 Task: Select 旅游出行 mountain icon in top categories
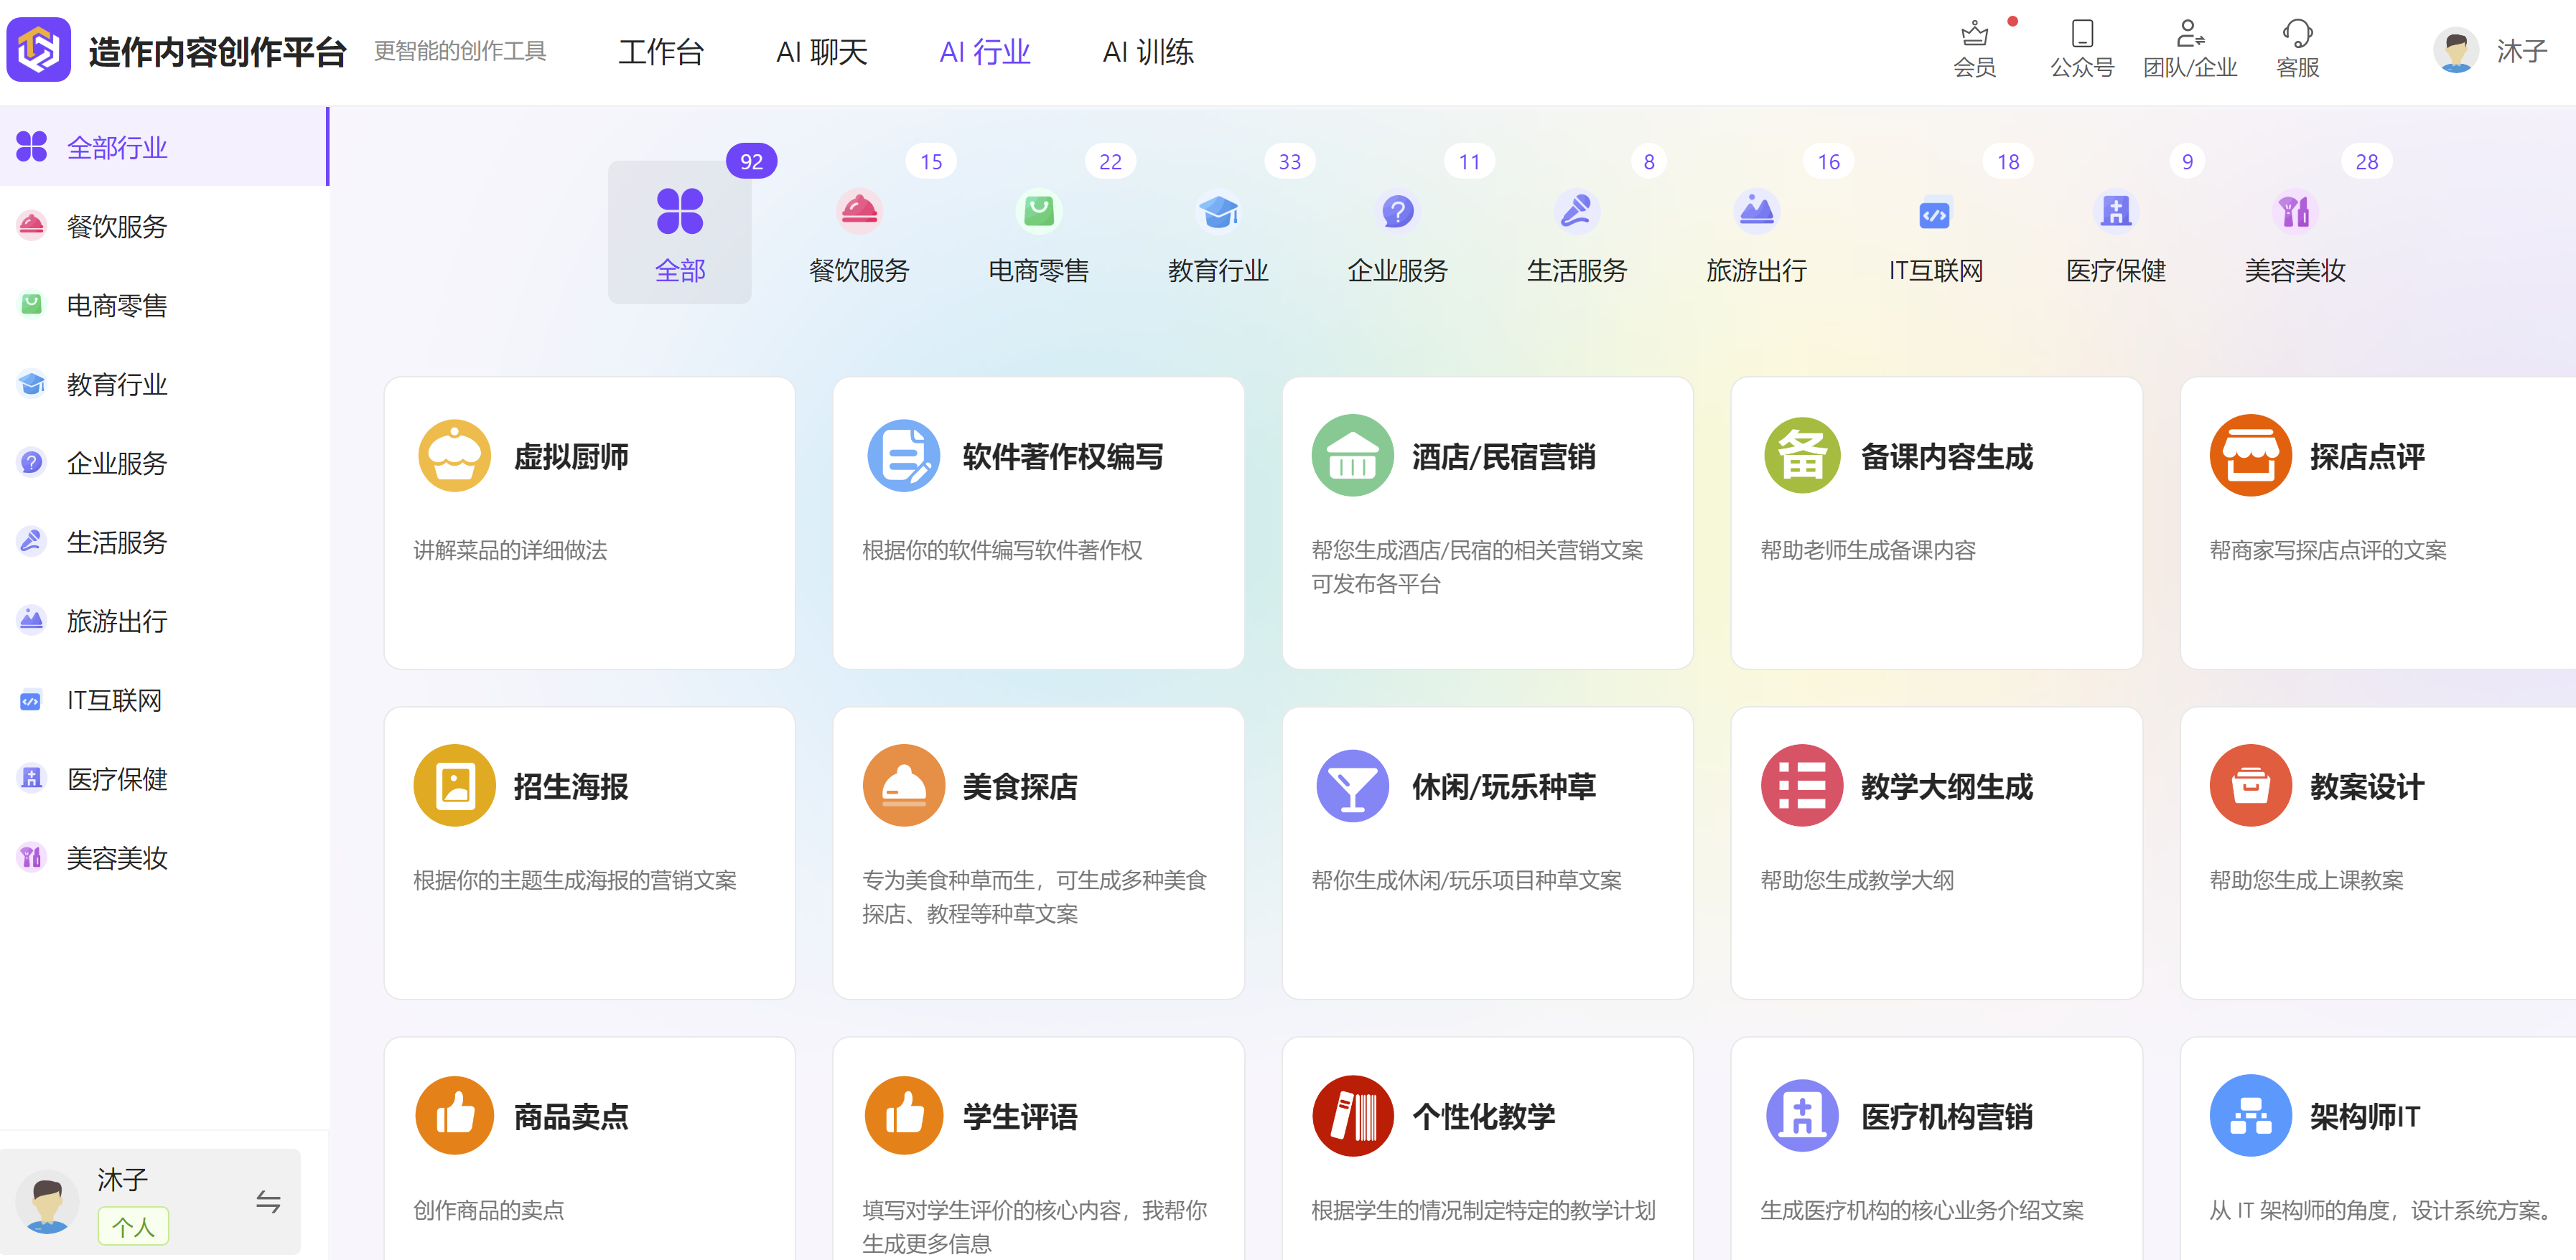coord(1757,211)
